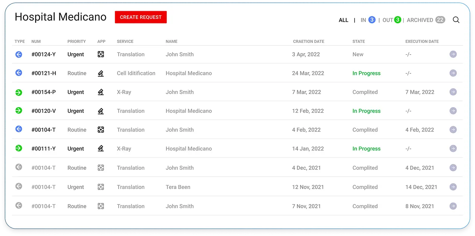Open the search magnifier icon
This screenshot has height=236, width=475.
pyautogui.click(x=456, y=20)
